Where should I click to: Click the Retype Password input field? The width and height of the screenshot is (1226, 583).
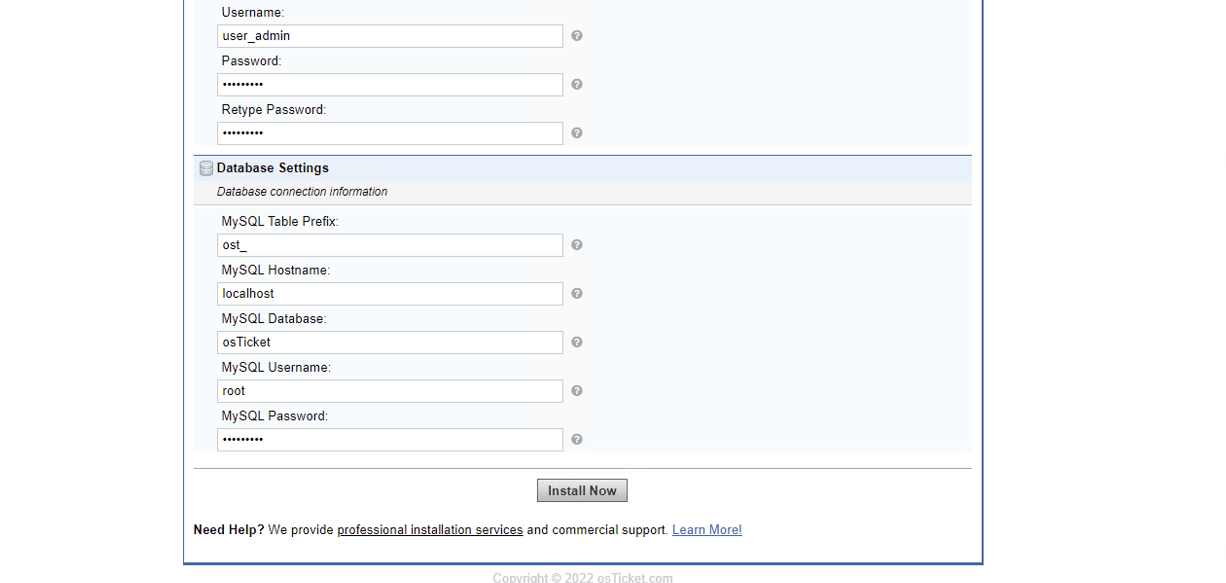click(x=389, y=133)
